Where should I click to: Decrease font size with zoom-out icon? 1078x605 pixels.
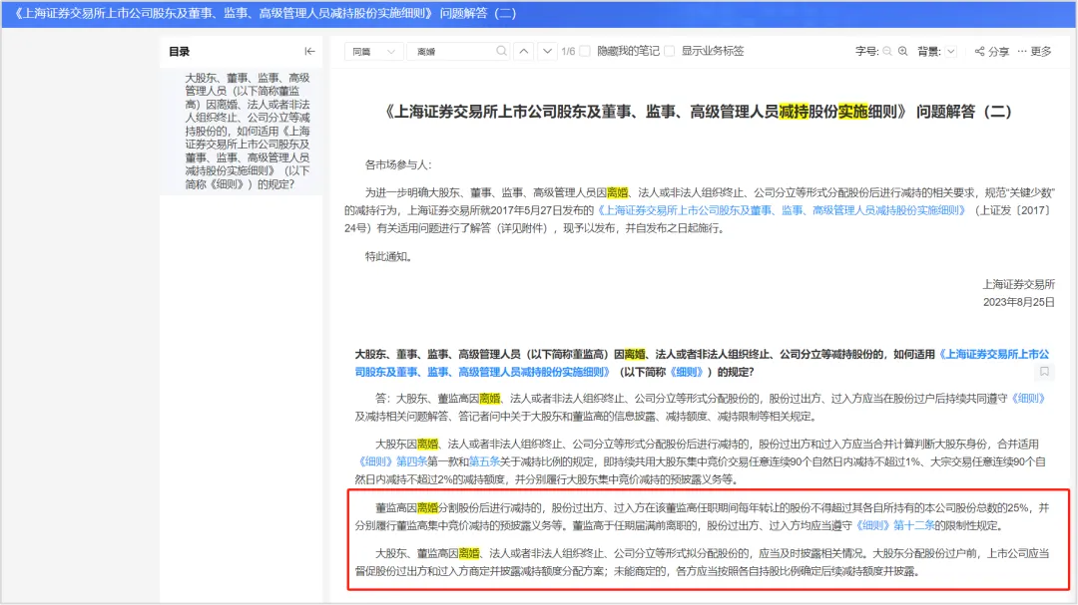887,52
